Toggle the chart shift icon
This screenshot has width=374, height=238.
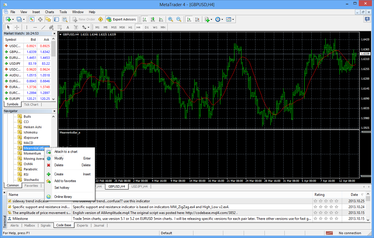(x=197, y=19)
